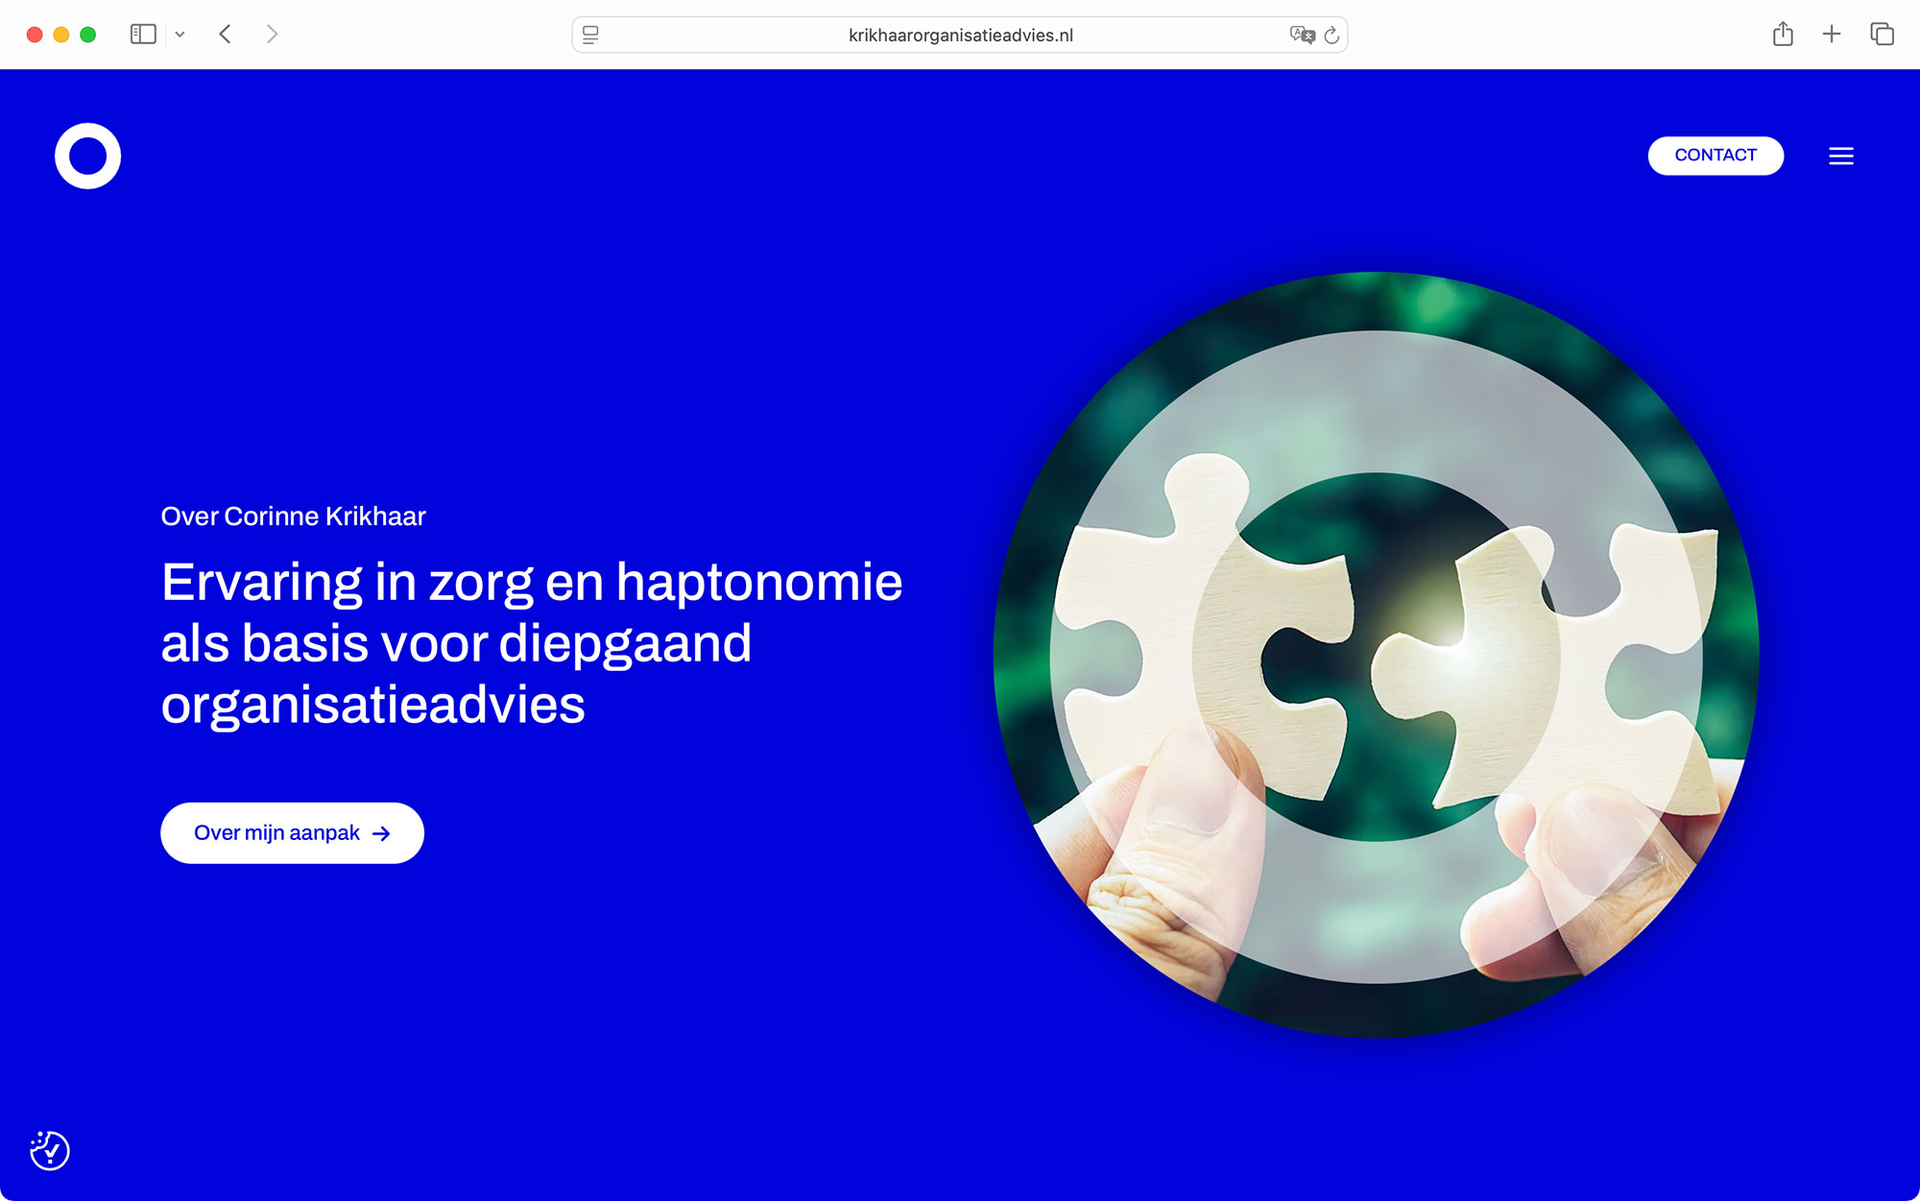Screen dimensions: 1920x1201
Task: Click the circular white site logo
Action: (x=87, y=156)
